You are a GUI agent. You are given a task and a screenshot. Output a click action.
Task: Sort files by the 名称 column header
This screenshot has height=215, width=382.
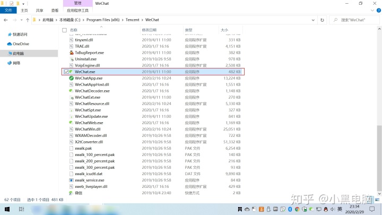click(x=74, y=30)
